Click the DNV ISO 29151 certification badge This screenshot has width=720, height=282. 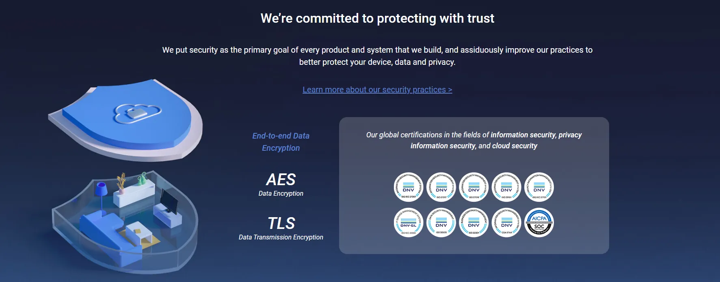pos(506,187)
